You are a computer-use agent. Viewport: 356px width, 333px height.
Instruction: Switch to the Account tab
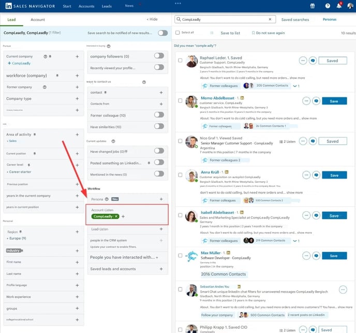tap(38, 20)
